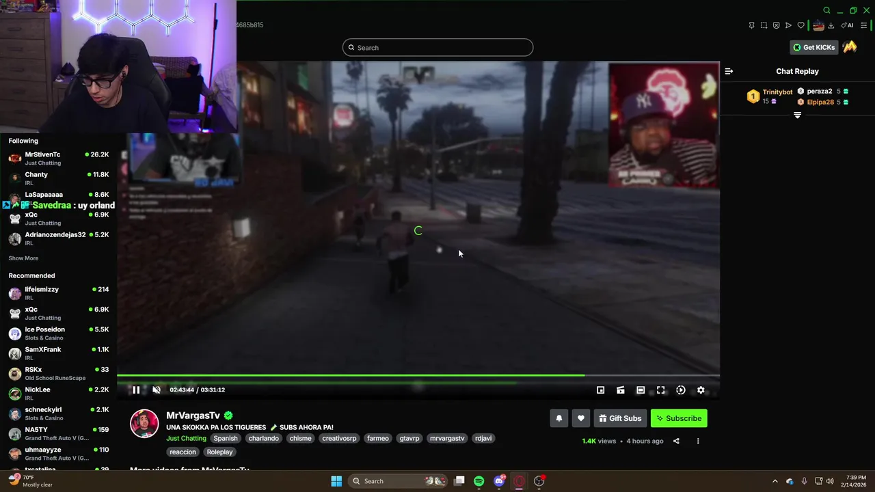
Task: Click the clip creation icon in player
Action: pos(621,390)
